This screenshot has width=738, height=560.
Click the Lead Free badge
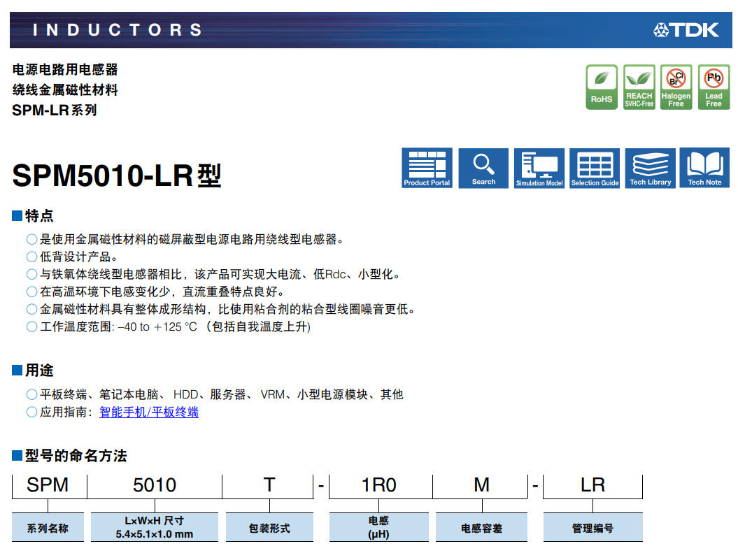[714, 87]
